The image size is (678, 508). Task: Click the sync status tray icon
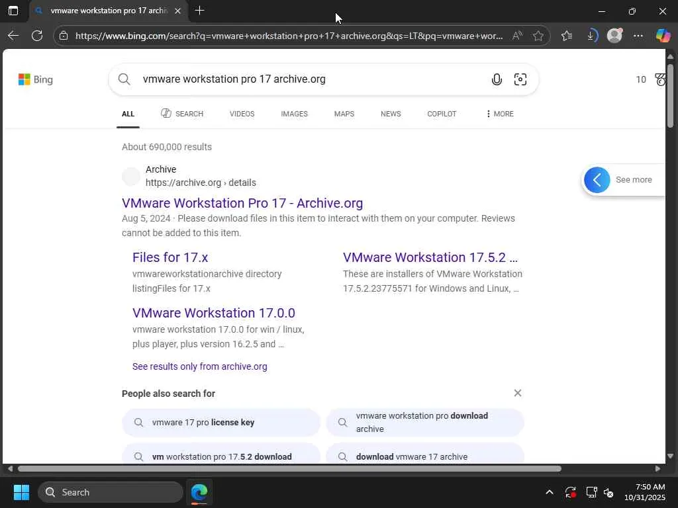point(570,492)
